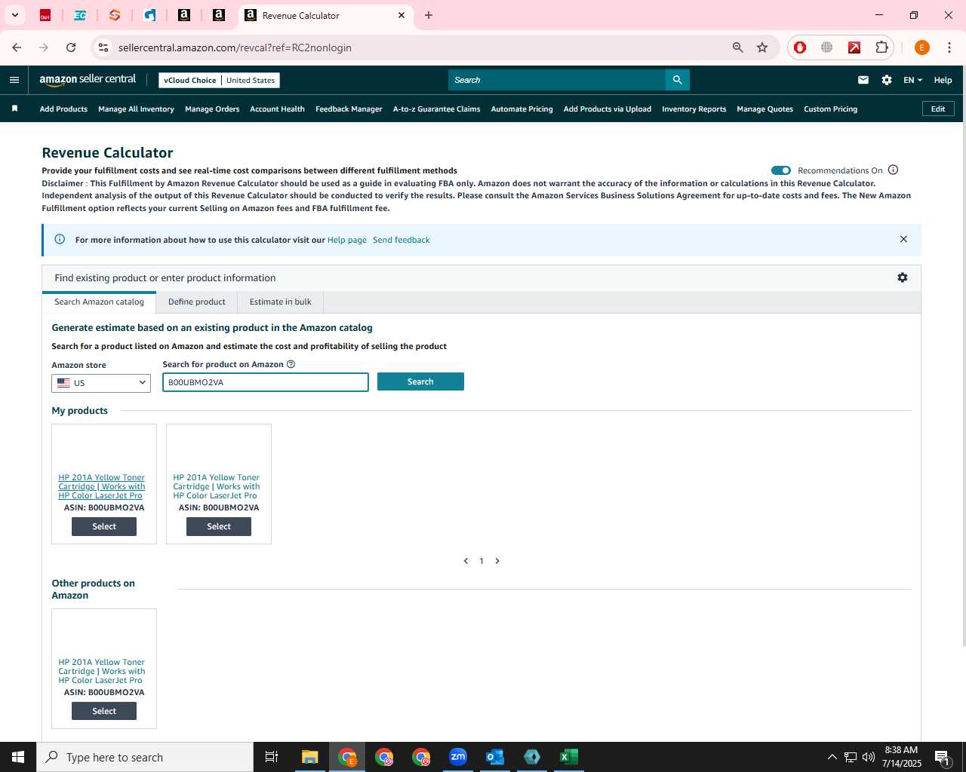Select the Other products on Amazon toner
Screen dimensions: 966x772
click(104, 711)
